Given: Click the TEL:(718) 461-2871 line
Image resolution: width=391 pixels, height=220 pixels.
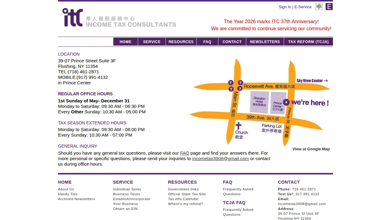Looking at the screenshot, I should [79, 72].
